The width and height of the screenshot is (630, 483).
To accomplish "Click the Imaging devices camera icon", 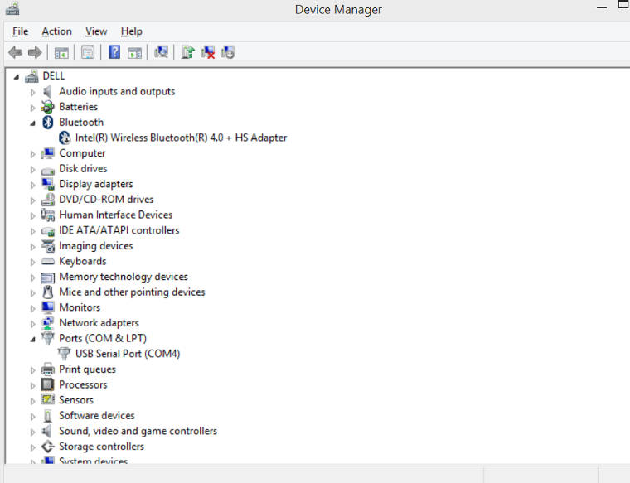I will 48,246.
